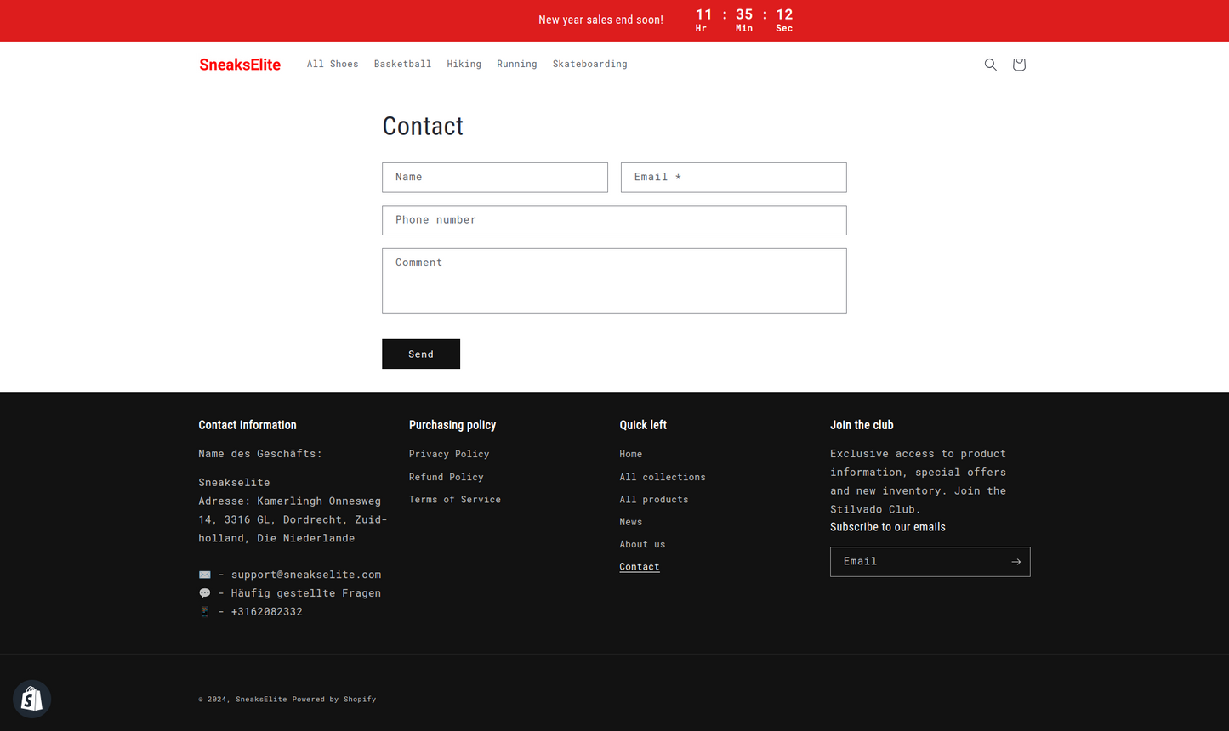Viewport: 1229px width, 731px height.
Task: Click the envelope icon next to support email
Action: pyautogui.click(x=204, y=574)
